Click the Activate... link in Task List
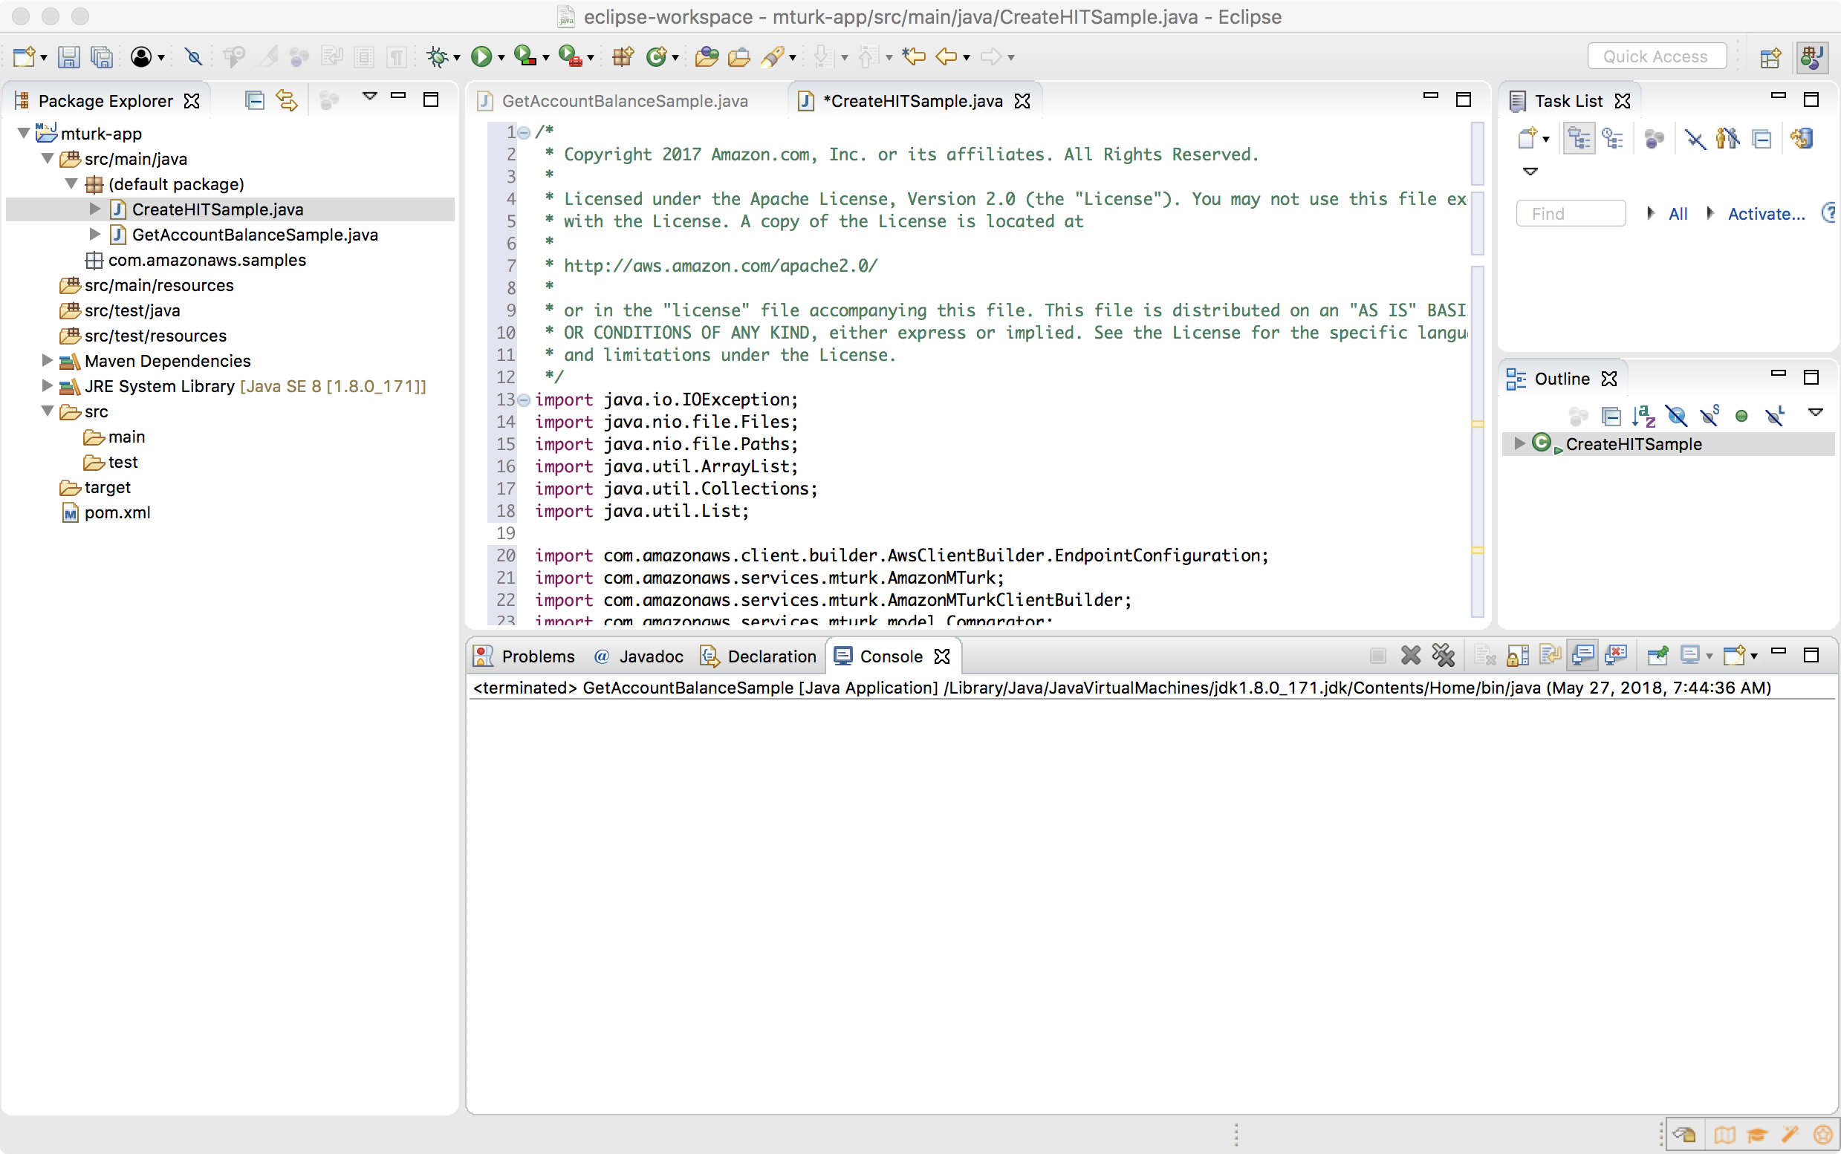Image resolution: width=1841 pixels, height=1154 pixels. pyautogui.click(x=1765, y=214)
